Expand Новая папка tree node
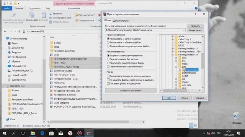Image resolution: width=245 pixels, height=137 pixels. (x=180, y=70)
